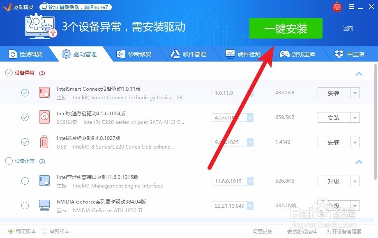Image resolution: width=378 pixels, height=238 pixels.
Task: Switch to the 检测概要 tab
Action: (x=25, y=54)
